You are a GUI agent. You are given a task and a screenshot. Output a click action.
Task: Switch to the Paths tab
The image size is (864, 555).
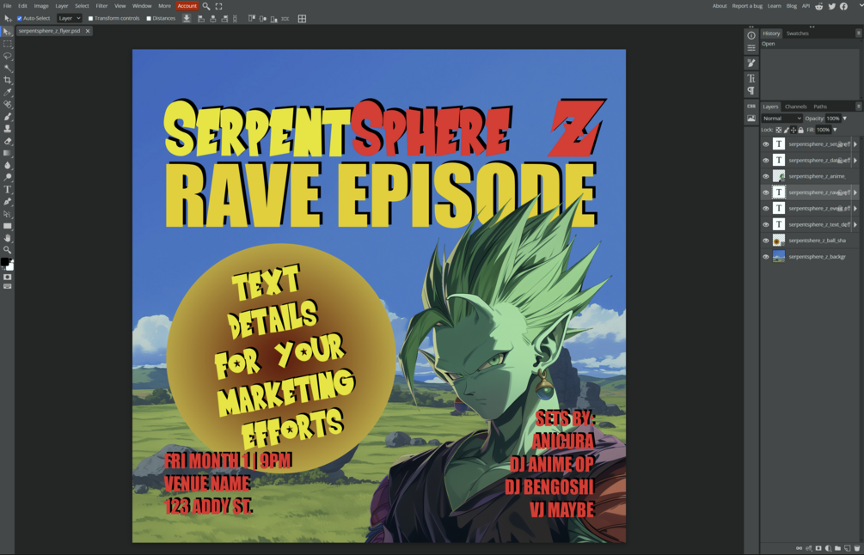click(x=820, y=107)
